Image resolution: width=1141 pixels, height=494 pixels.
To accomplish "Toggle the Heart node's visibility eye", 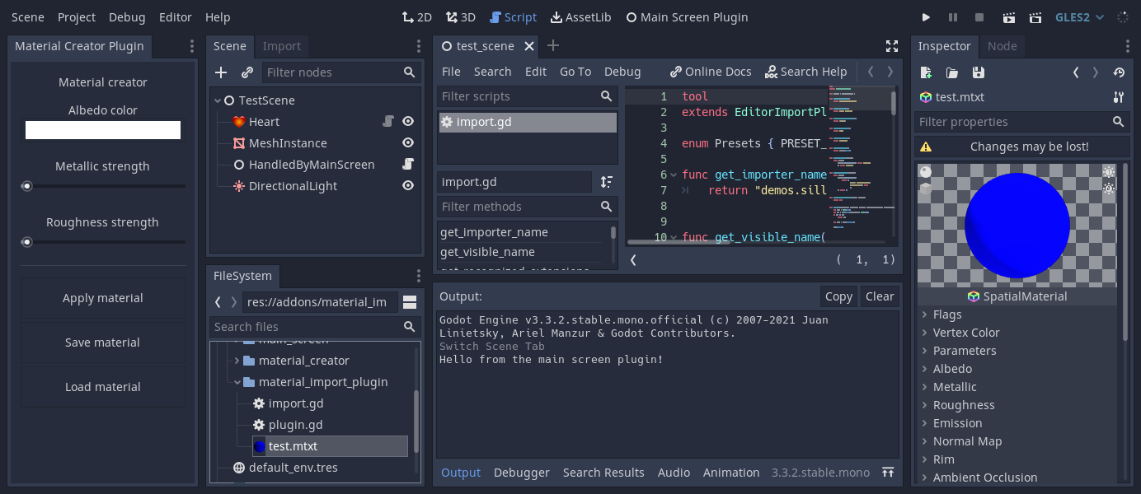I will coord(407,121).
